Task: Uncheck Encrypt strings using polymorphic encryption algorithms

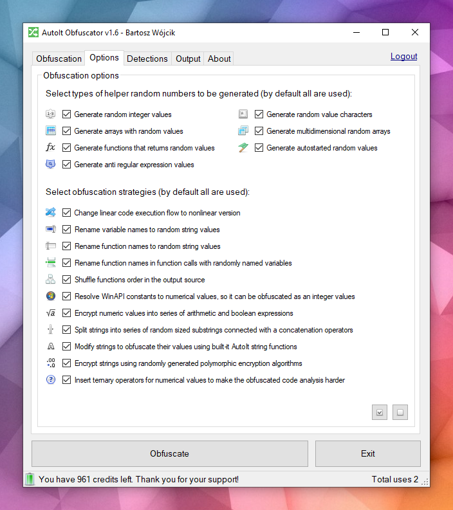Action: coord(66,363)
